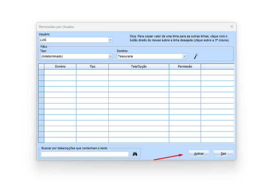Focus the search text input field
This screenshot has width=277, height=184.
[85, 154]
